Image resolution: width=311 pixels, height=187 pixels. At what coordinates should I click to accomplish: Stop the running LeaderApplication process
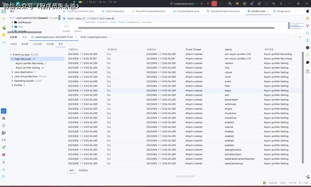pyautogui.click(x=214, y=4)
